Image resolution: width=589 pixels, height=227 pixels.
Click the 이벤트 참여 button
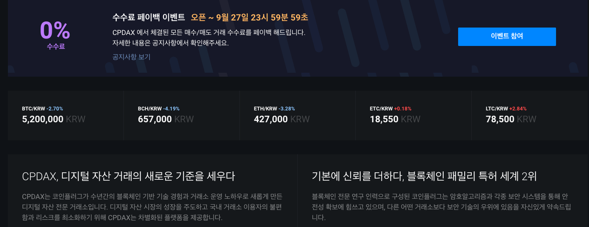tap(507, 36)
